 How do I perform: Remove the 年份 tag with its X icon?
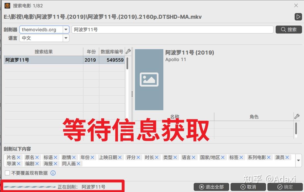click(x=92, y=157)
